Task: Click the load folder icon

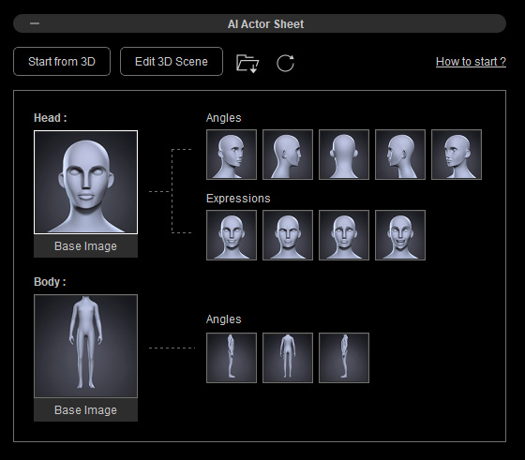Action: click(x=247, y=63)
